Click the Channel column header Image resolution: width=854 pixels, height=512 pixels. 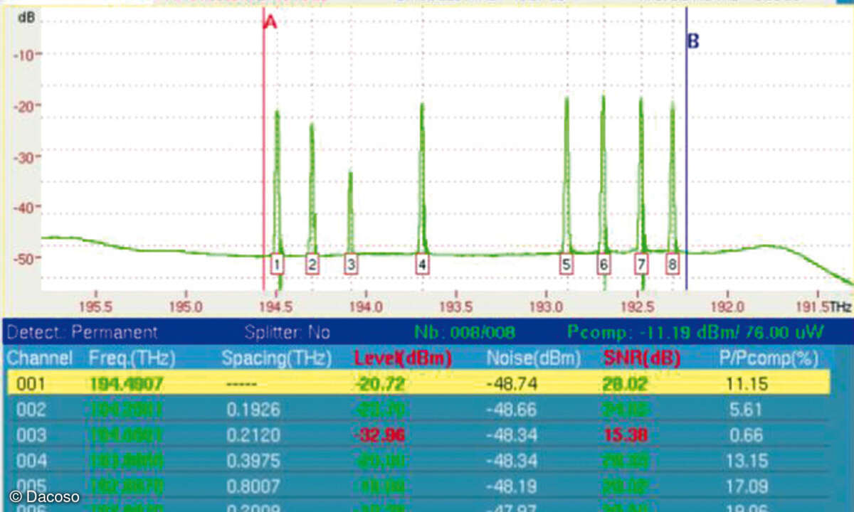(x=40, y=358)
